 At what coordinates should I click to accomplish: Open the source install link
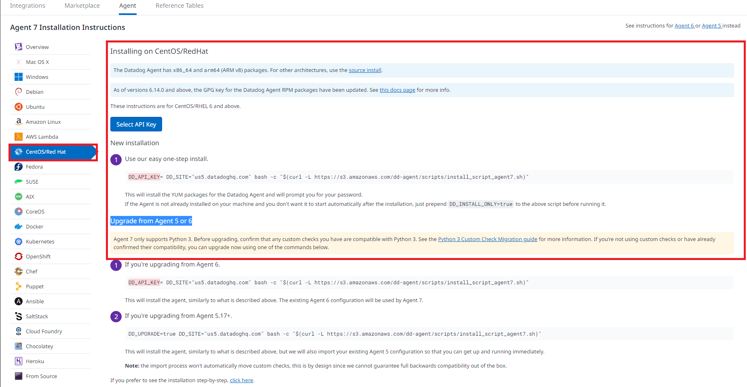pos(365,70)
